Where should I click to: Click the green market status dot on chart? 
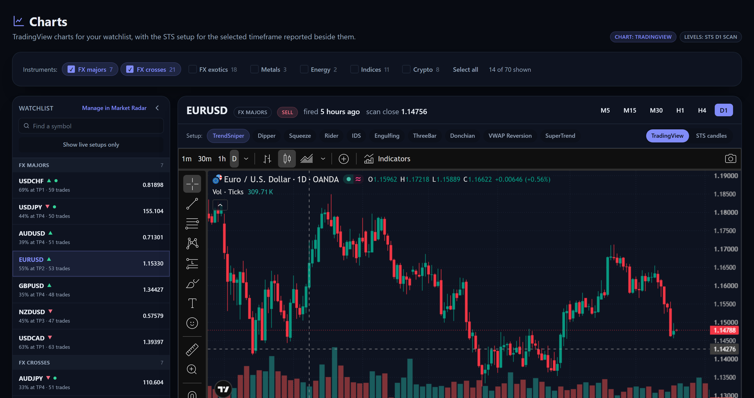348,179
